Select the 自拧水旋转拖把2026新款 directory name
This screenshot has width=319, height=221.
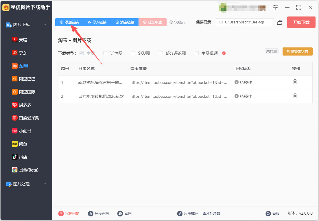pos(101,96)
